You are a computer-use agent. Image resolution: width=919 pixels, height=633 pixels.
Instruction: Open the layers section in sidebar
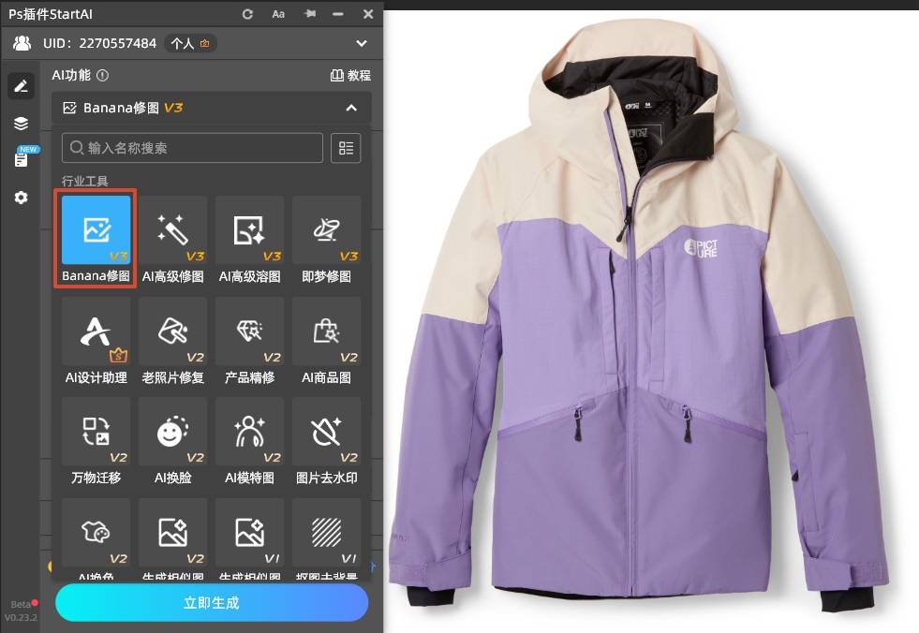pos(21,124)
